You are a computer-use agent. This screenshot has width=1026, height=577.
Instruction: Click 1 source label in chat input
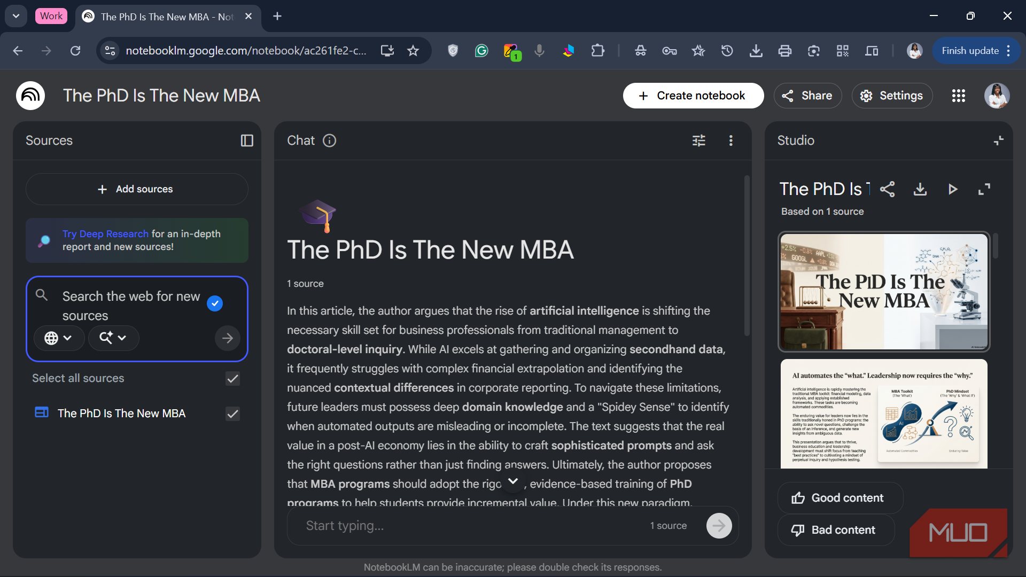pos(669,526)
